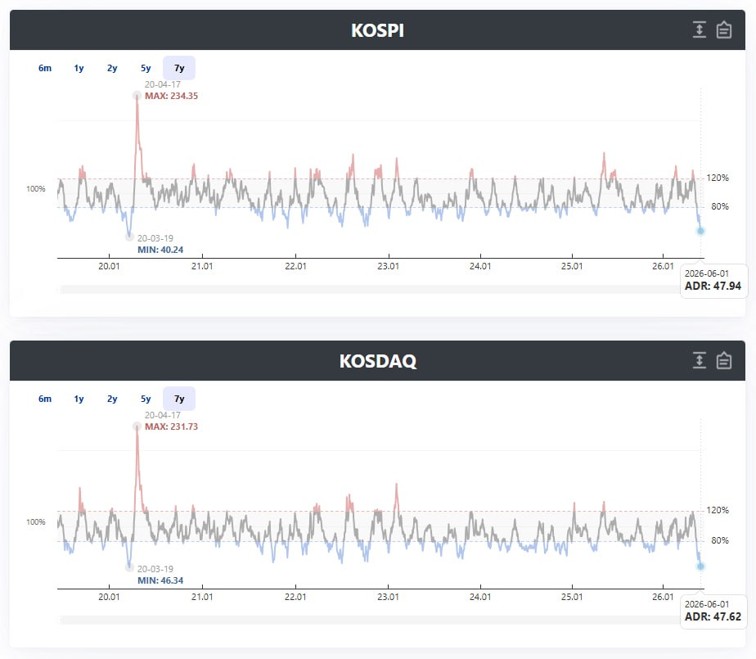Click the 24.01 axis label on KOSDAQ chart
The image size is (756, 659).
(480, 597)
